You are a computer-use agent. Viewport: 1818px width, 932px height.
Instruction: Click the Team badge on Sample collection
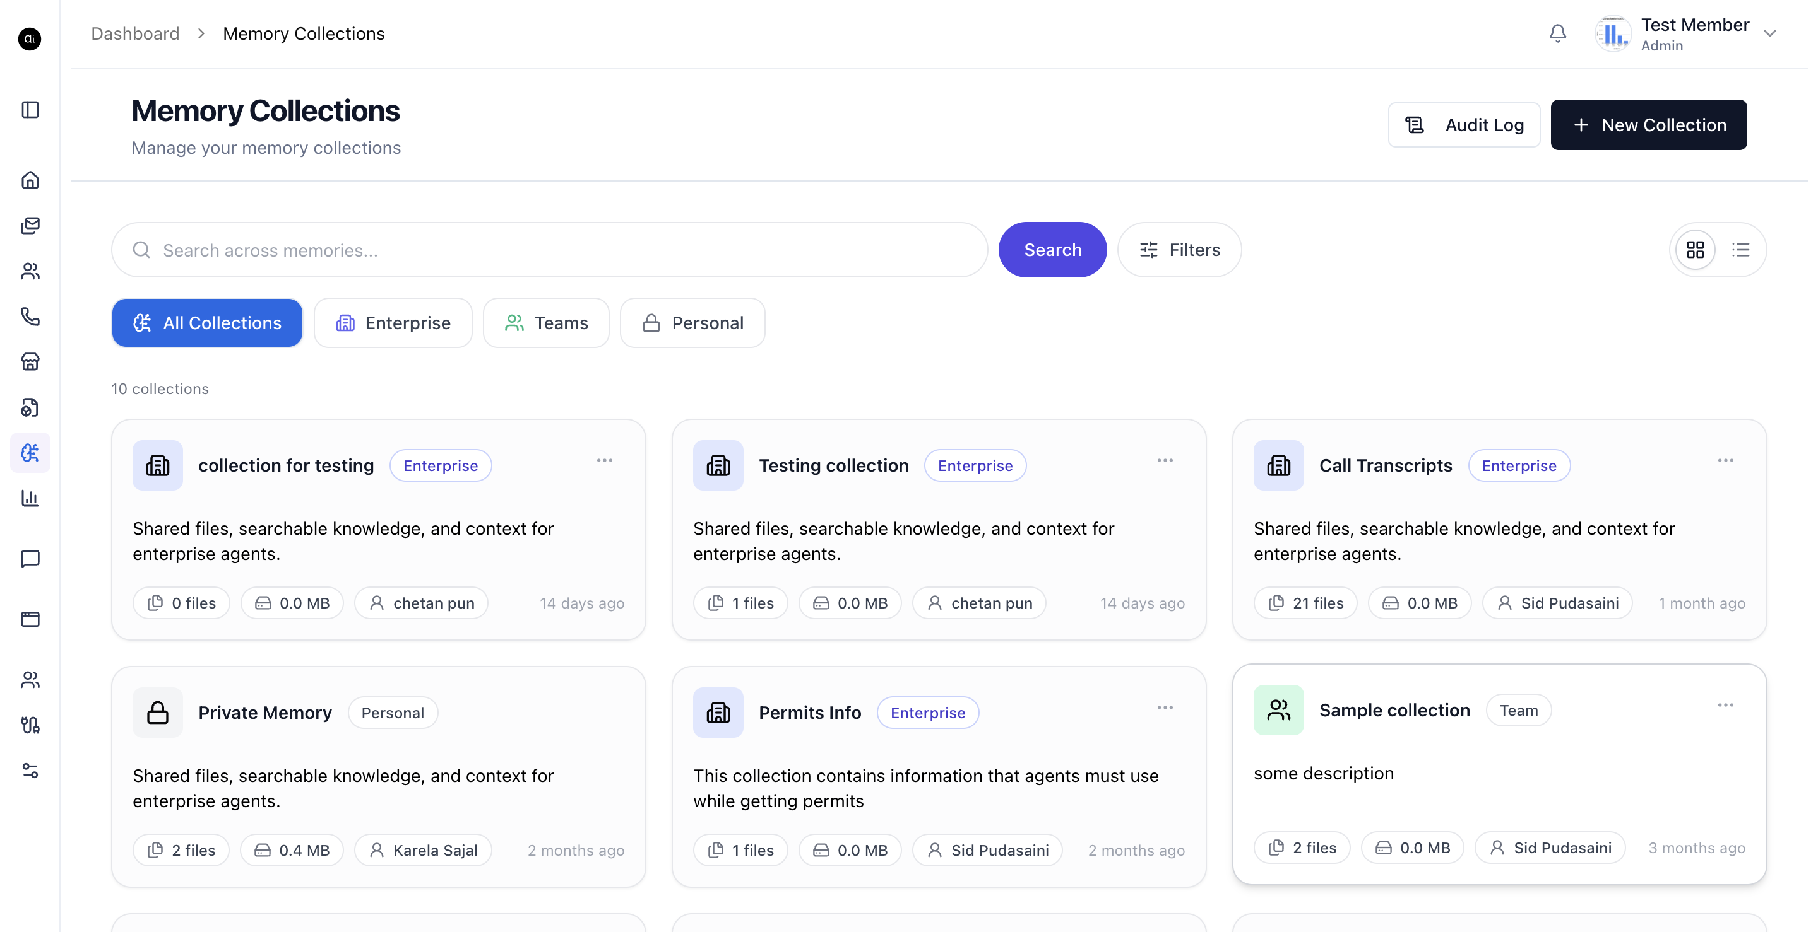[x=1518, y=710]
